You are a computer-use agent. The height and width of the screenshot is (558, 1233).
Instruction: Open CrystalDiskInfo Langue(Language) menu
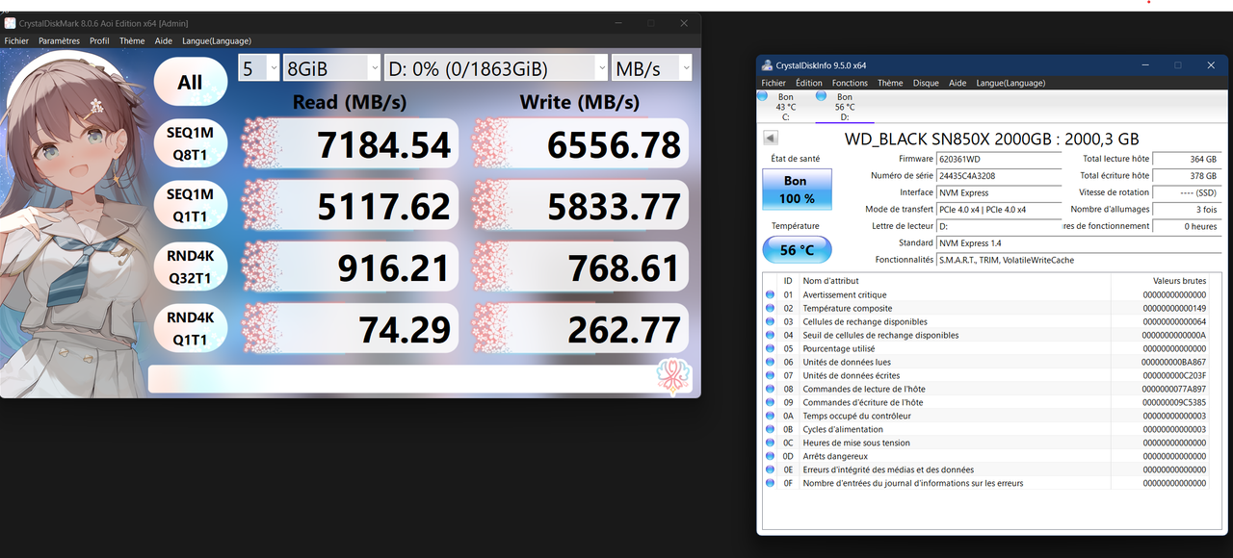1010,83
